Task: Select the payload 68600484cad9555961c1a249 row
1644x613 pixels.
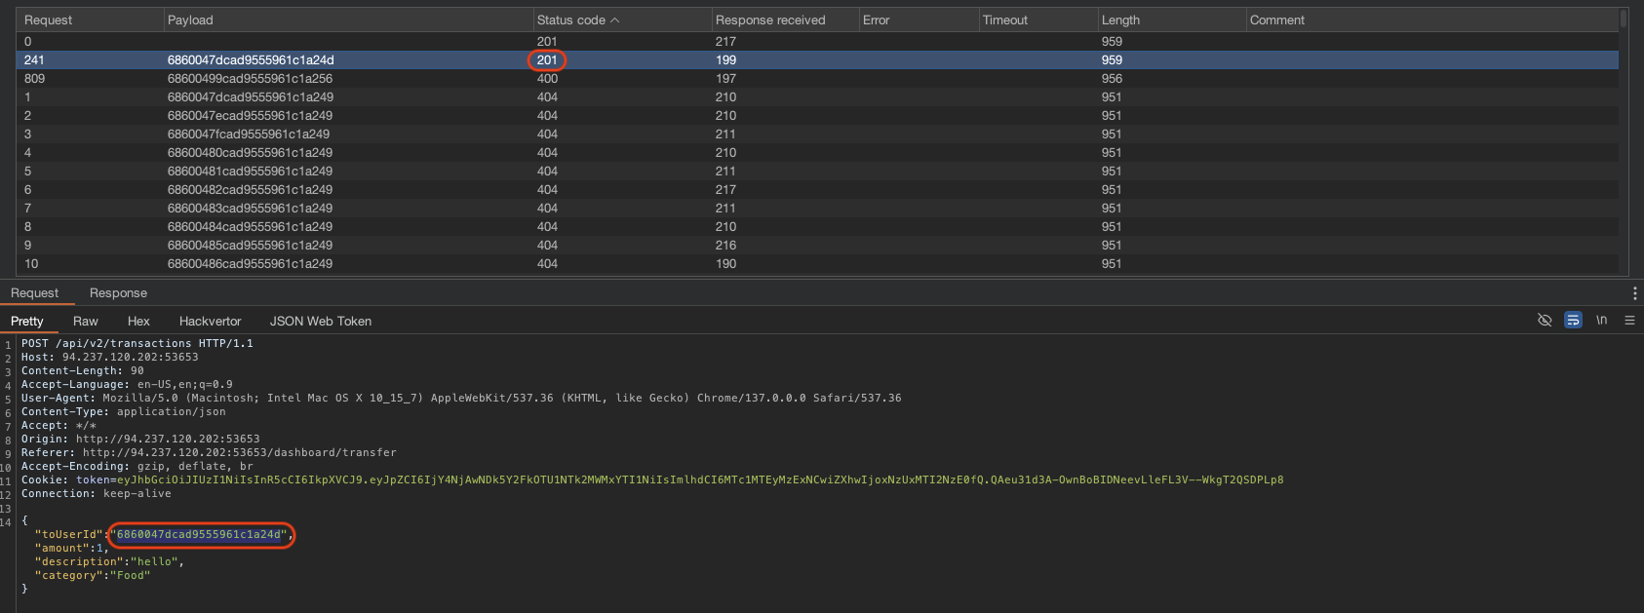Action: click(x=817, y=226)
